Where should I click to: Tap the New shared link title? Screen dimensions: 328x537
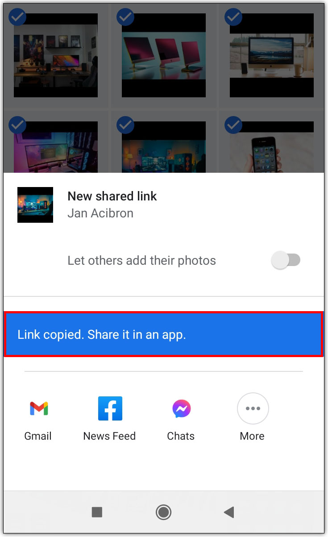coord(112,196)
